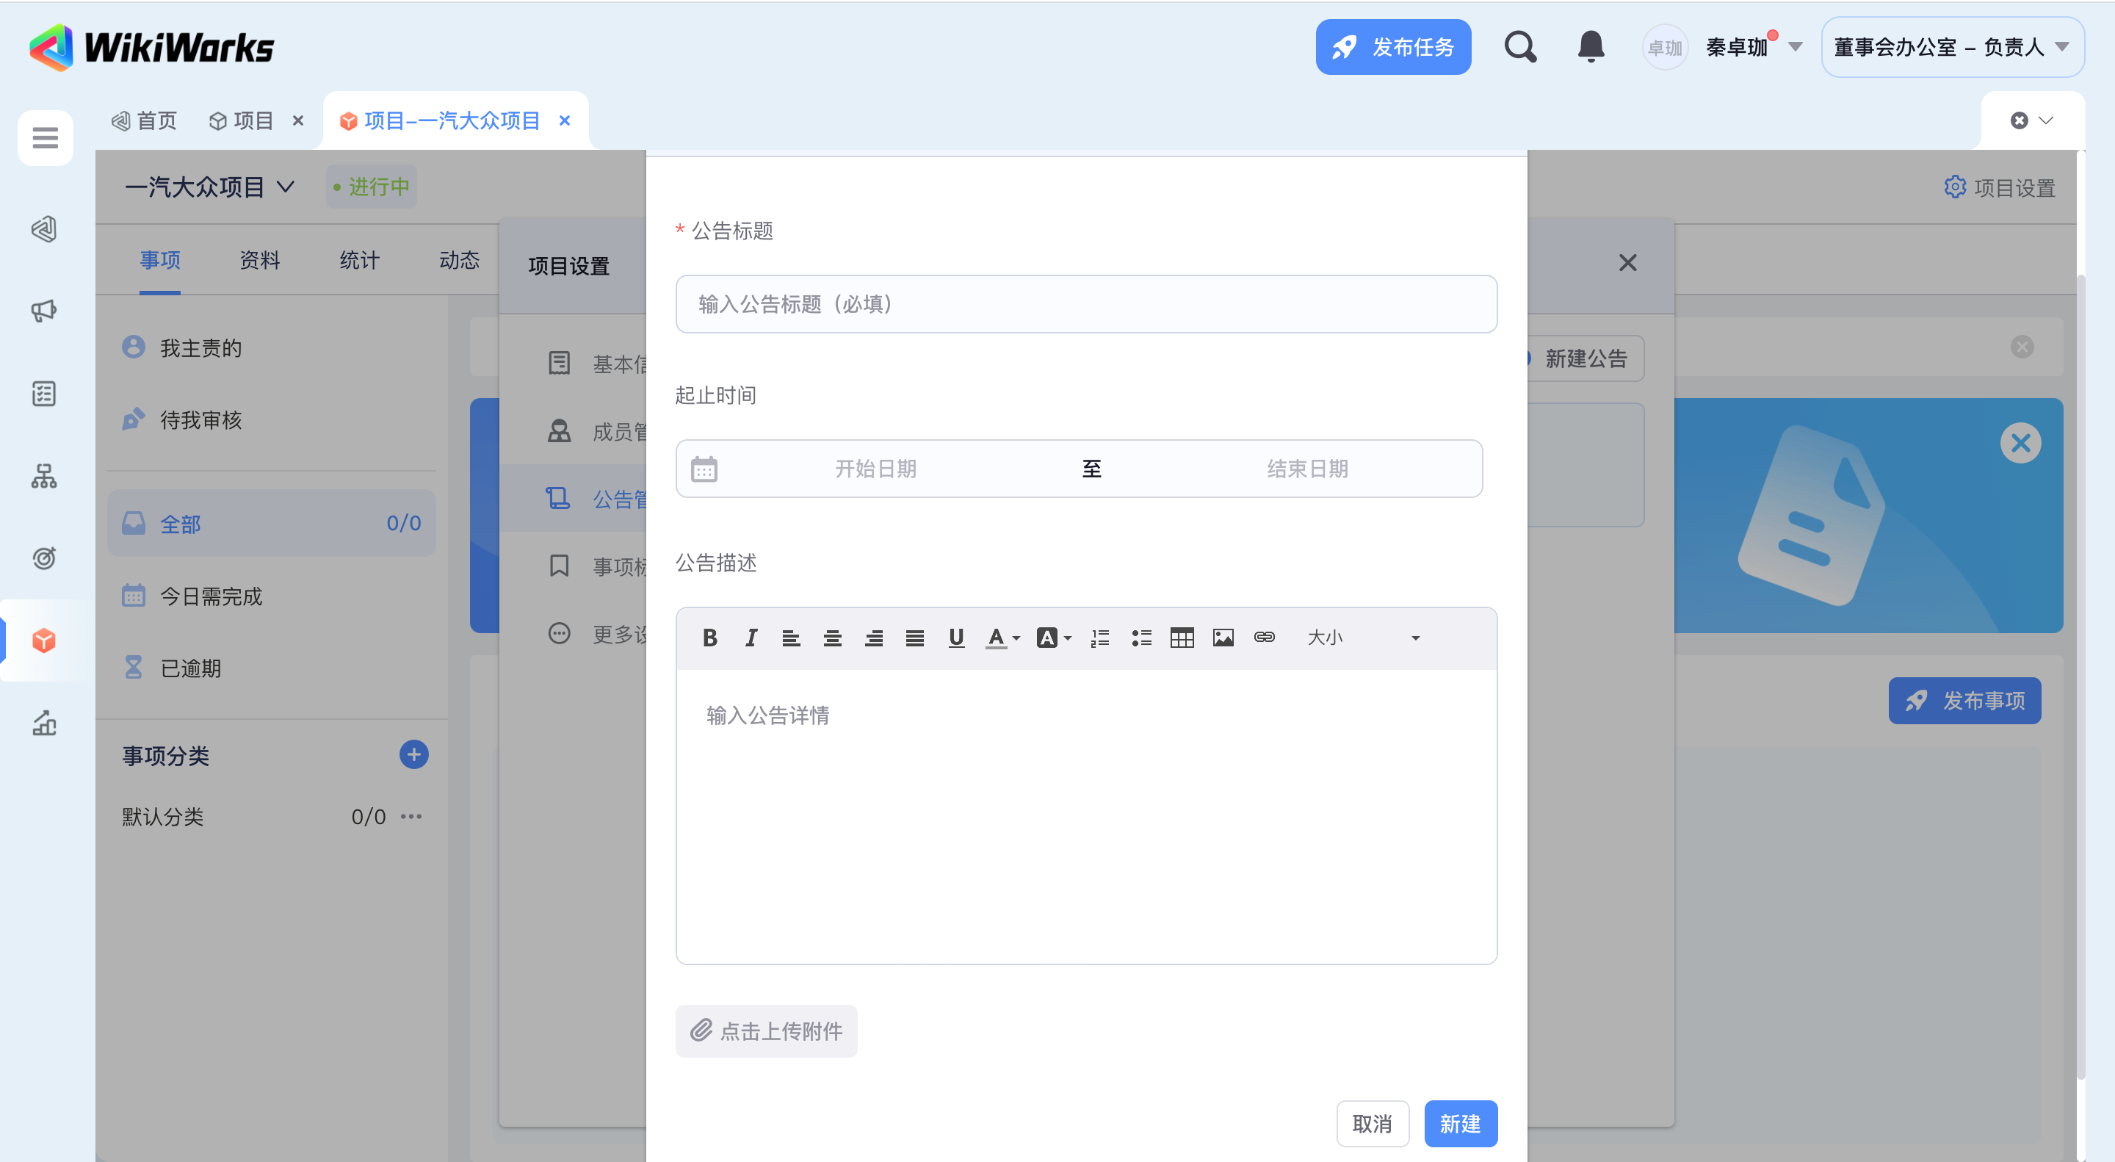
Task: Toggle ordered numbered list
Action: coord(1099,638)
